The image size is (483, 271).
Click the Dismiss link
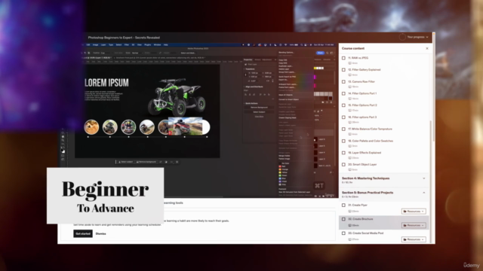100,234
